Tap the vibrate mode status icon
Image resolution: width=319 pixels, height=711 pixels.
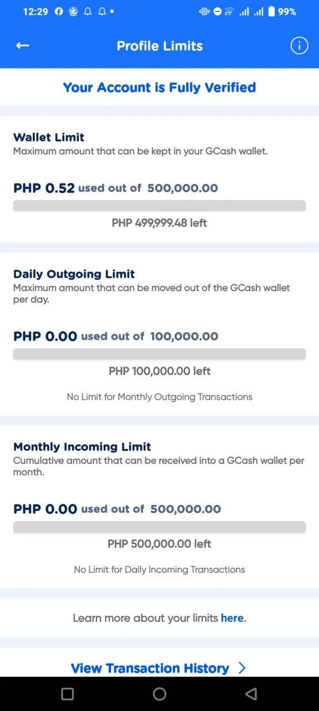tap(204, 12)
